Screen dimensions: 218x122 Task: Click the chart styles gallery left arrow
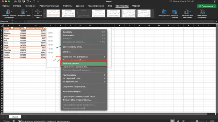pyautogui.click(x=44, y=13)
